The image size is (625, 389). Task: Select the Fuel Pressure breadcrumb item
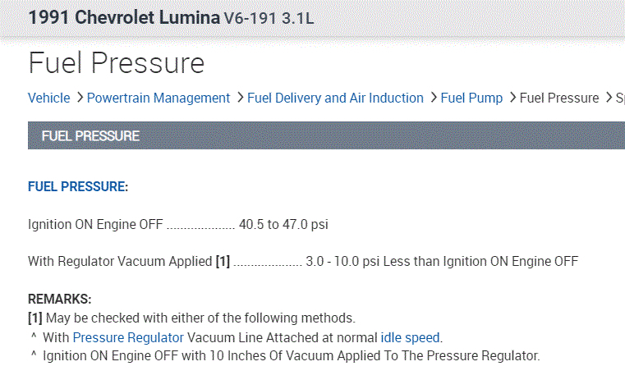559,98
